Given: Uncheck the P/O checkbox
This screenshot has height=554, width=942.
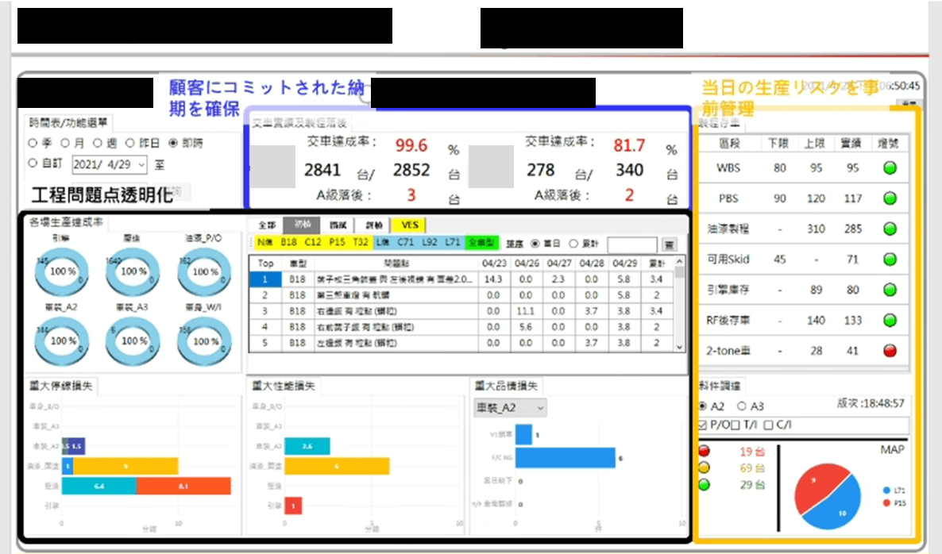Looking at the screenshot, I should (703, 424).
